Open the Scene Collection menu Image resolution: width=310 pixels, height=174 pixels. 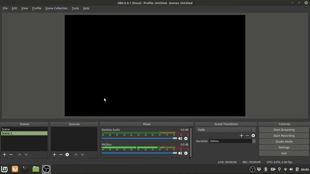tap(56, 8)
